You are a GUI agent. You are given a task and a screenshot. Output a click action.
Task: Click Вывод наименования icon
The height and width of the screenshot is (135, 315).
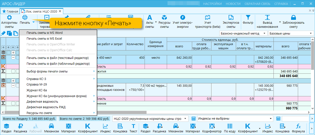click(267, 17)
